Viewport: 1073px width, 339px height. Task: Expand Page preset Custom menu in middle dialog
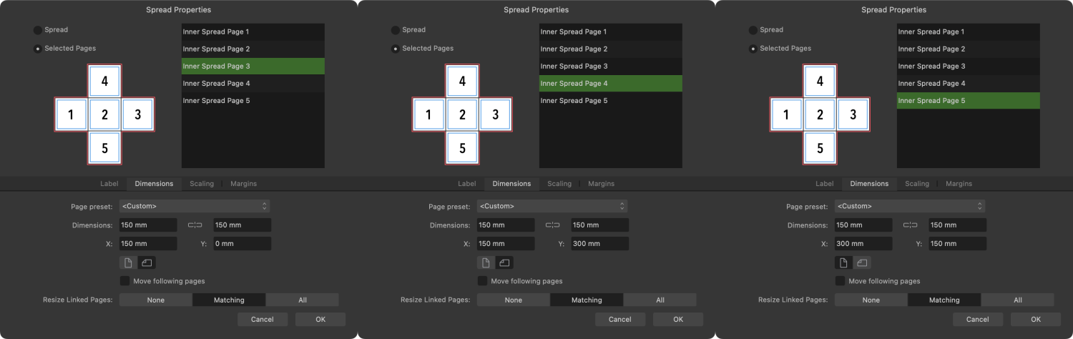552,206
